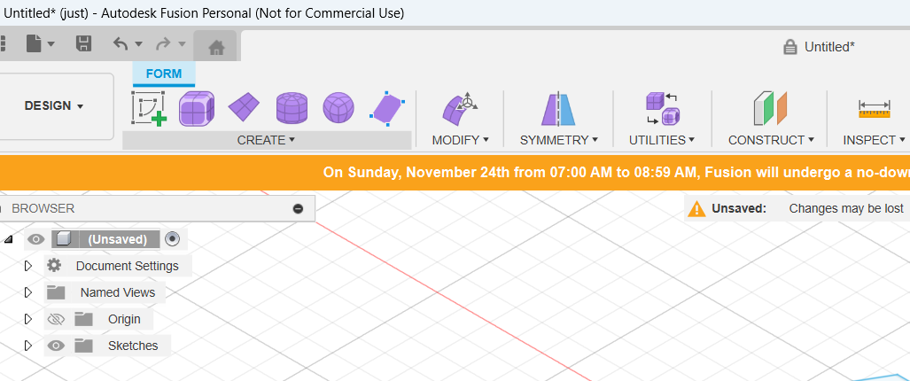Click the Edit Form modify icon
910x381 pixels.
coord(460,109)
